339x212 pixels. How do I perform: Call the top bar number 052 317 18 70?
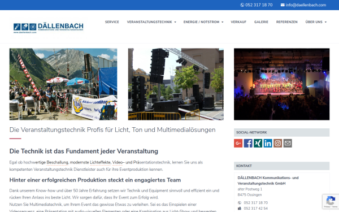pos(259,5)
